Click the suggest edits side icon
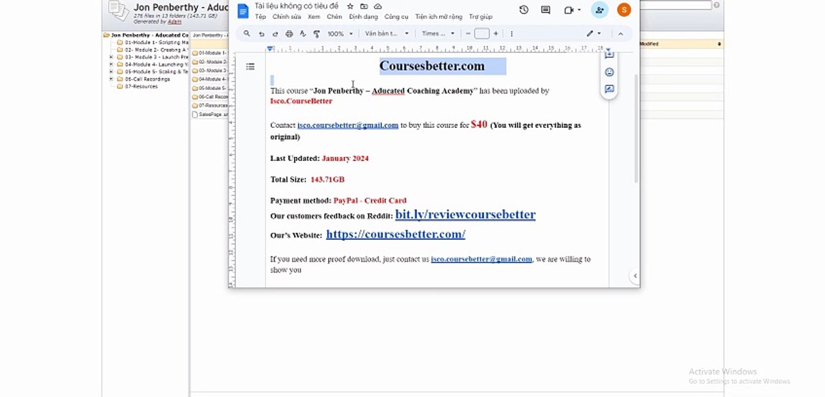825x397 pixels. tap(609, 89)
